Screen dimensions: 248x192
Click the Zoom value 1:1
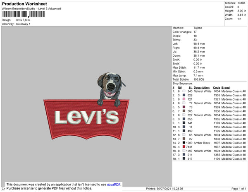coord(239,19)
